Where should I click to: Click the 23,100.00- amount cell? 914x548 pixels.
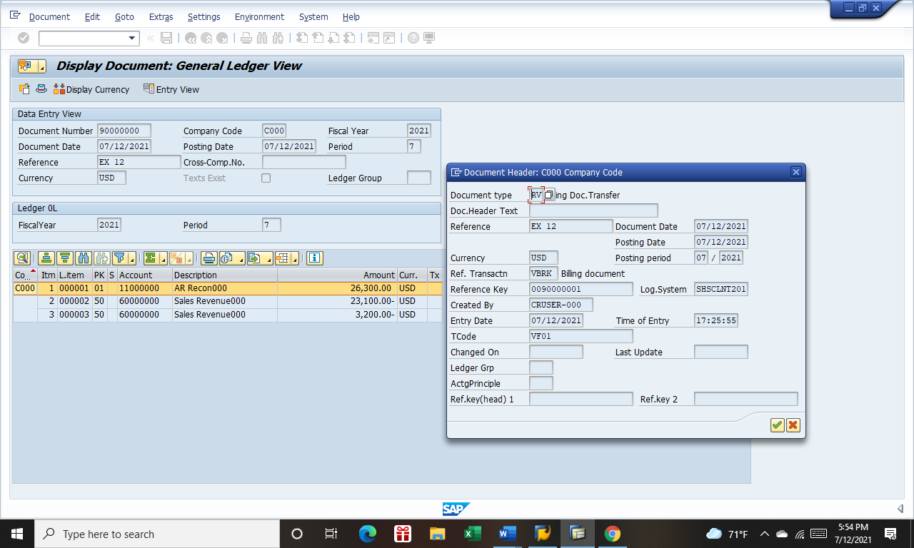337,301
